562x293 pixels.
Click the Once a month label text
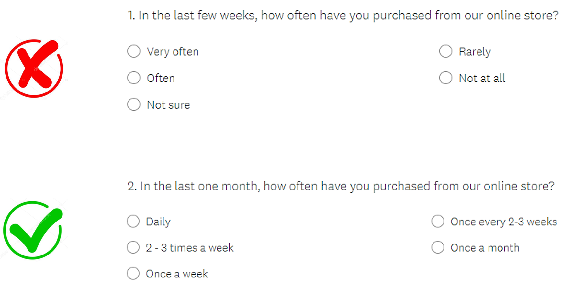tap(485, 248)
